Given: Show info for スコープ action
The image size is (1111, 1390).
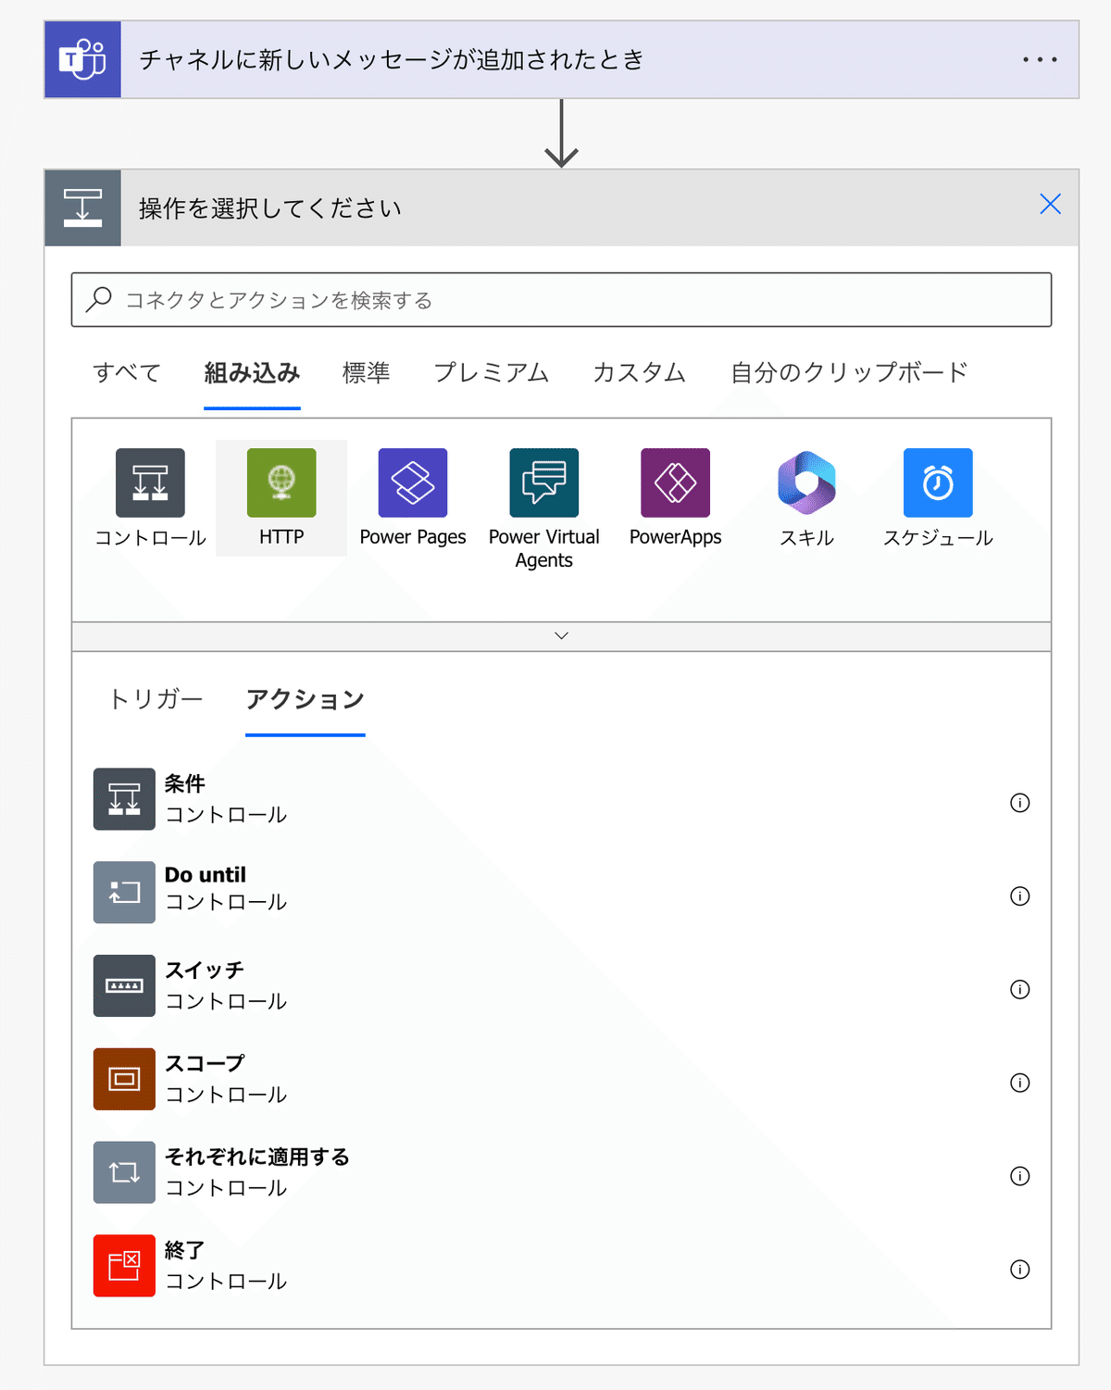Looking at the screenshot, I should (x=1019, y=1083).
